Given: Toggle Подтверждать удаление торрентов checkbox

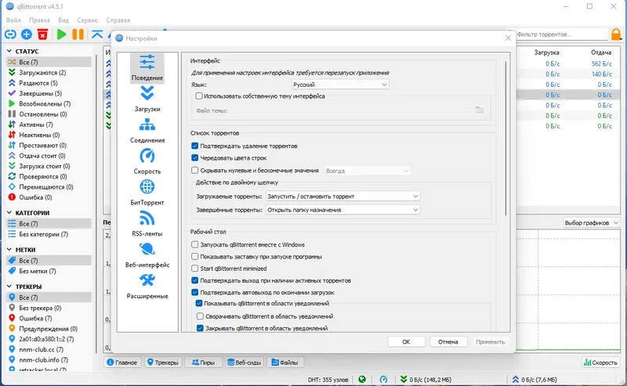Looking at the screenshot, I should click(194, 146).
